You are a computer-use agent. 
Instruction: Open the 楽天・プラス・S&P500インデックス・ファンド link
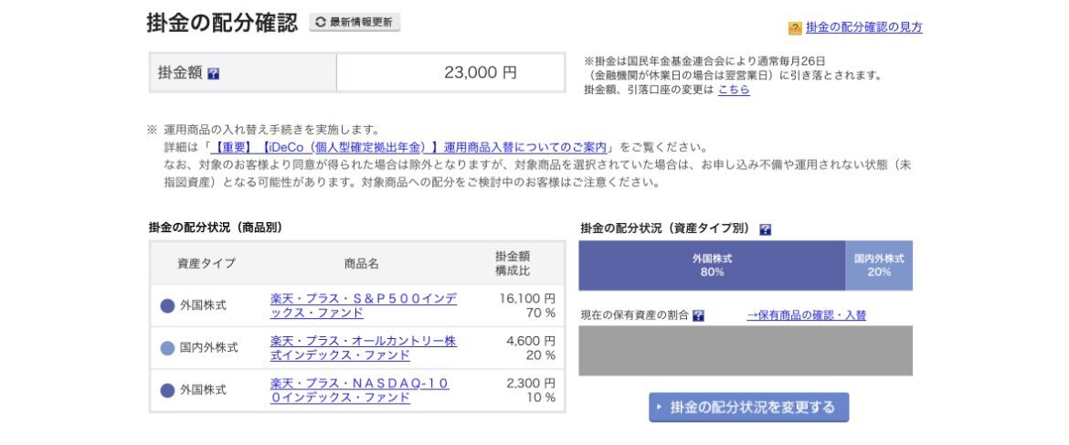tap(363, 305)
